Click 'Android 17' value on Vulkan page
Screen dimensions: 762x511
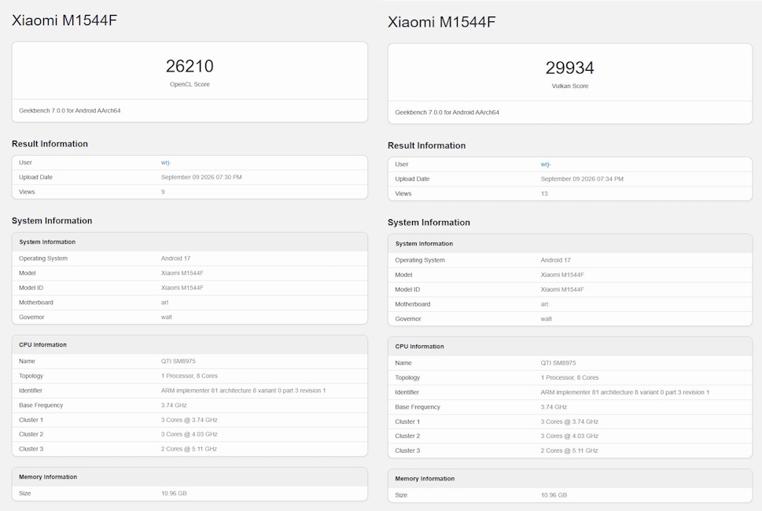pyautogui.click(x=555, y=260)
